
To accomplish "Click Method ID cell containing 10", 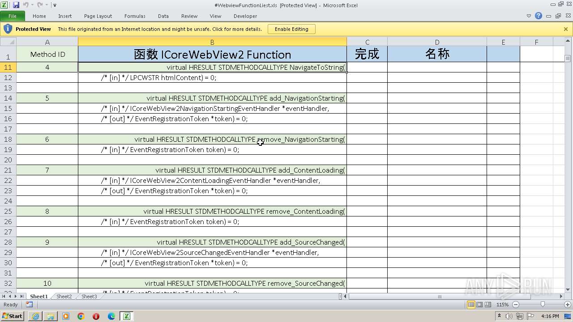I will (47, 284).
